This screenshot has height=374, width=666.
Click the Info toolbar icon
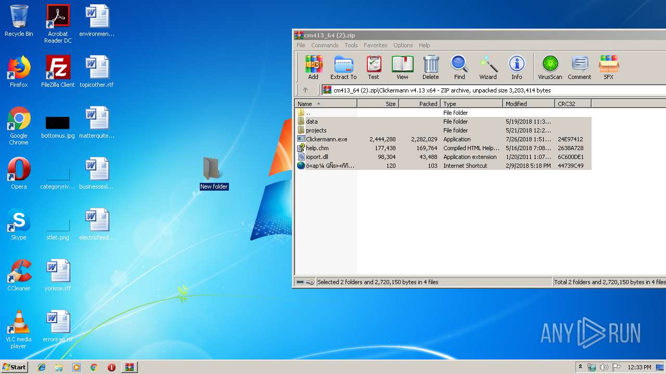pyautogui.click(x=517, y=68)
